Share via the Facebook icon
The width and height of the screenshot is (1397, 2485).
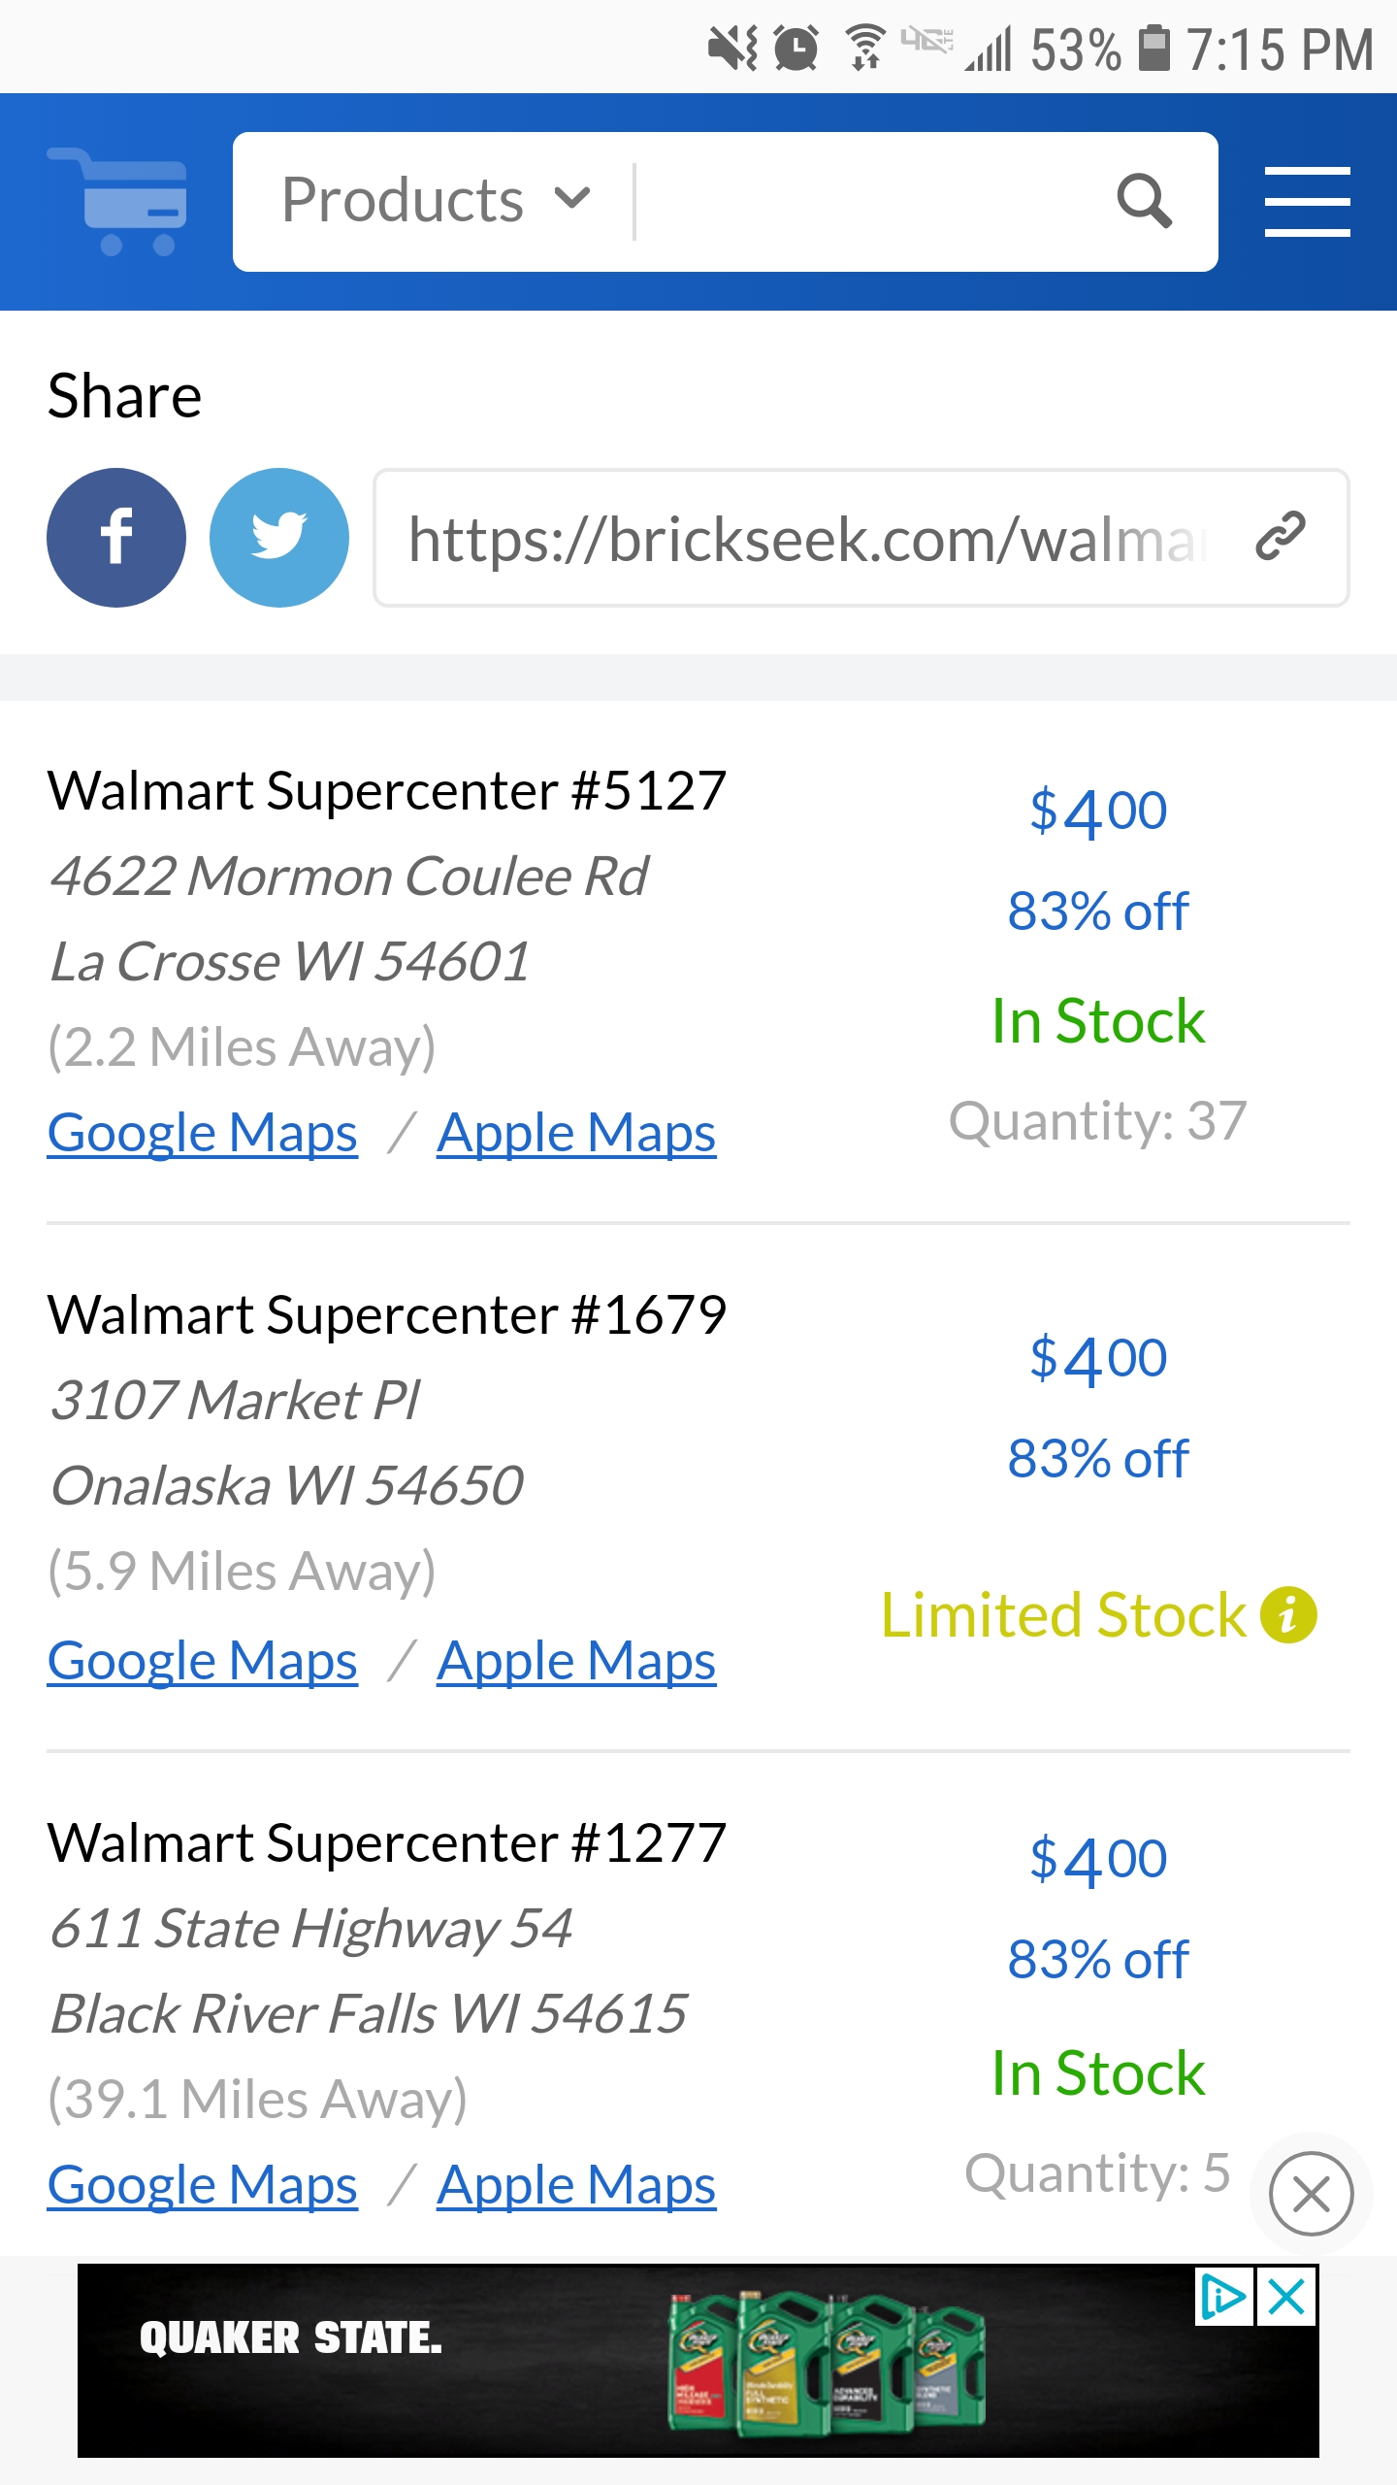[116, 538]
